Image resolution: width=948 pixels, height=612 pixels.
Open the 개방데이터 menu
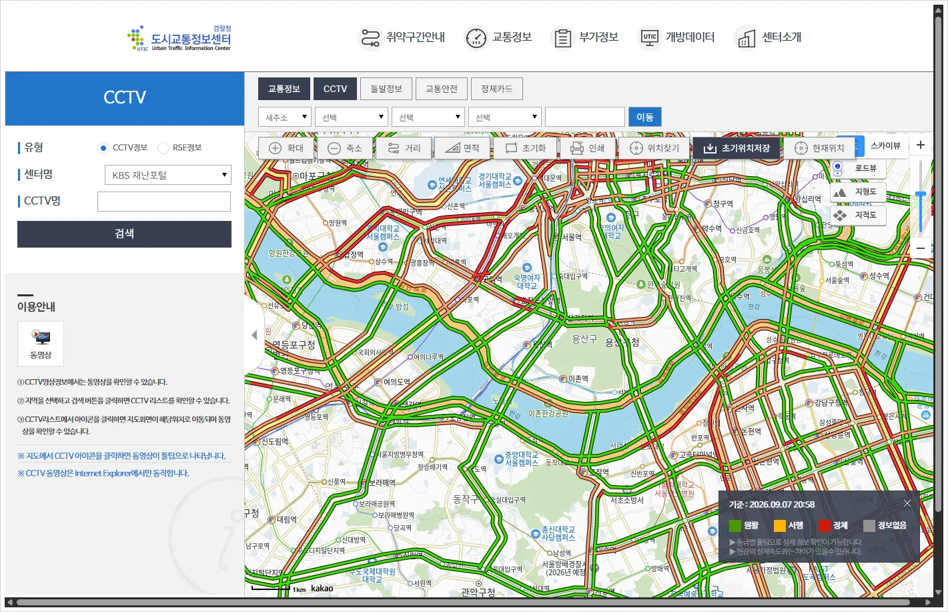coord(677,37)
